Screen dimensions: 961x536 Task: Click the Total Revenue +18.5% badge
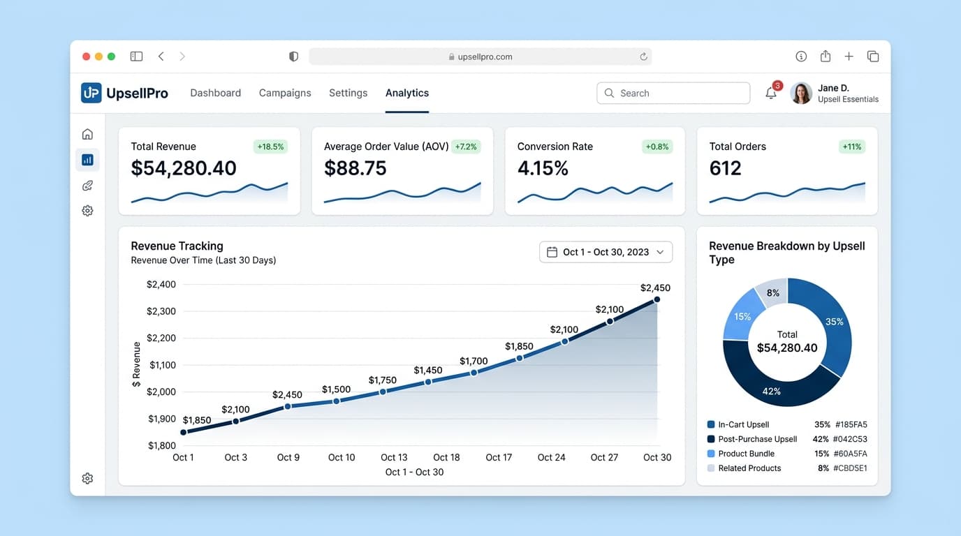270,147
